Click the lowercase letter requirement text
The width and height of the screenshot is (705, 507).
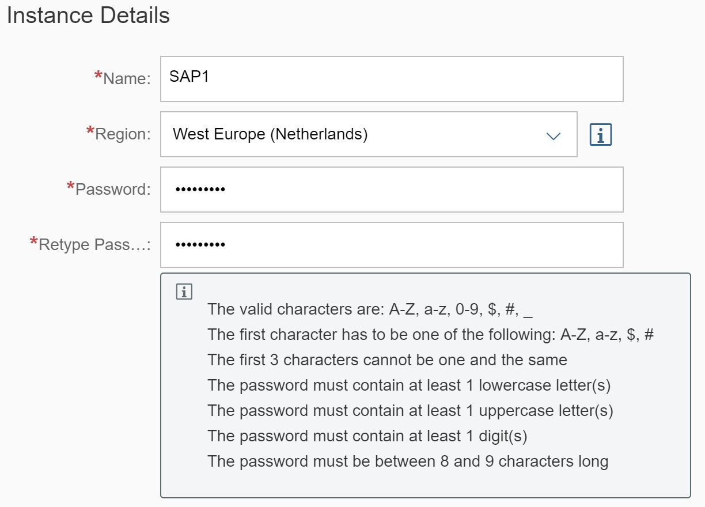[409, 385]
